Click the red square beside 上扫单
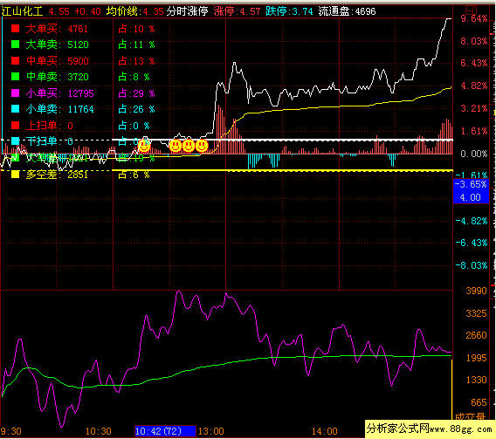The image size is (496, 439). click(15, 126)
